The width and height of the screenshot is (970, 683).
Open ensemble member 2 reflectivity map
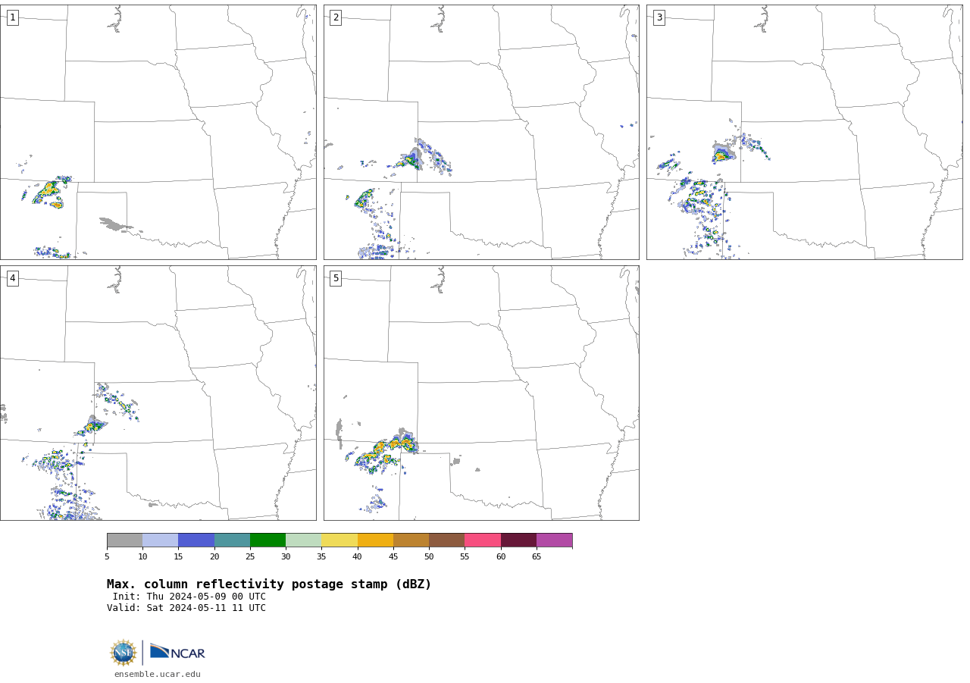click(481, 132)
